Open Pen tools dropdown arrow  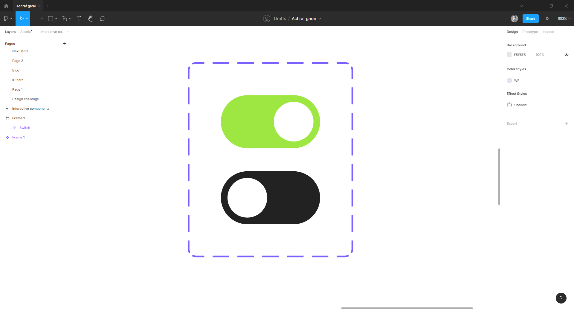pyautogui.click(x=70, y=19)
